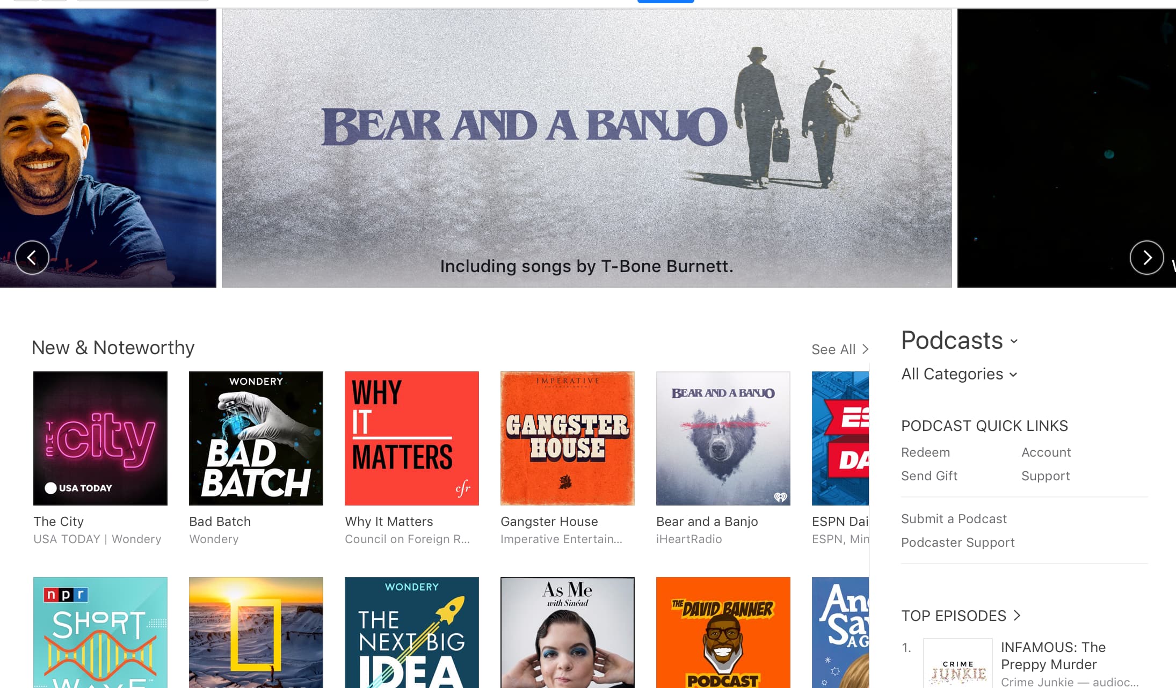Open The David Banner Podcast cover
1176x688 pixels.
(723, 632)
